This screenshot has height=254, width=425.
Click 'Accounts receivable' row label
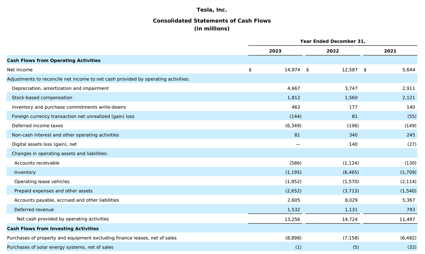37,163
